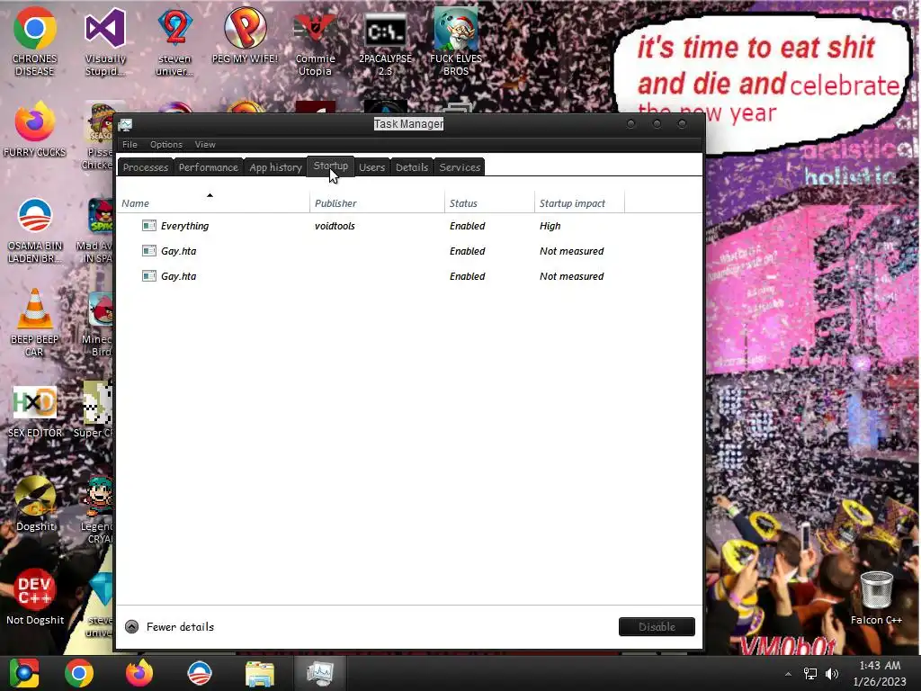Open the network icon in the system tray

[x=810, y=674]
